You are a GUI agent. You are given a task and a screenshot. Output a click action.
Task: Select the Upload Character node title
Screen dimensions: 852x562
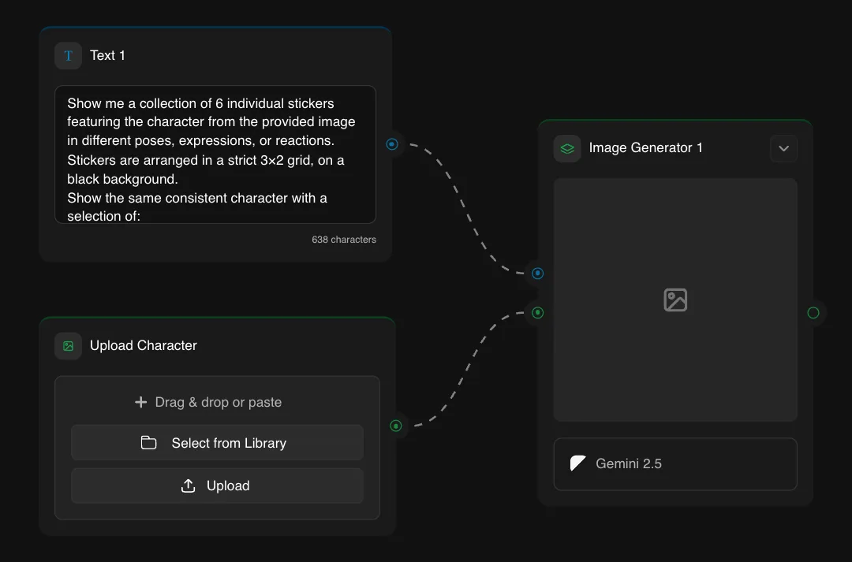point(143,346)
